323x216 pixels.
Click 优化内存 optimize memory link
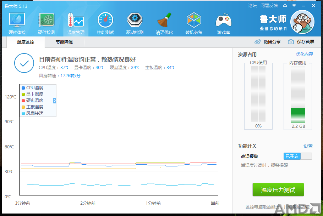point(305,54)
